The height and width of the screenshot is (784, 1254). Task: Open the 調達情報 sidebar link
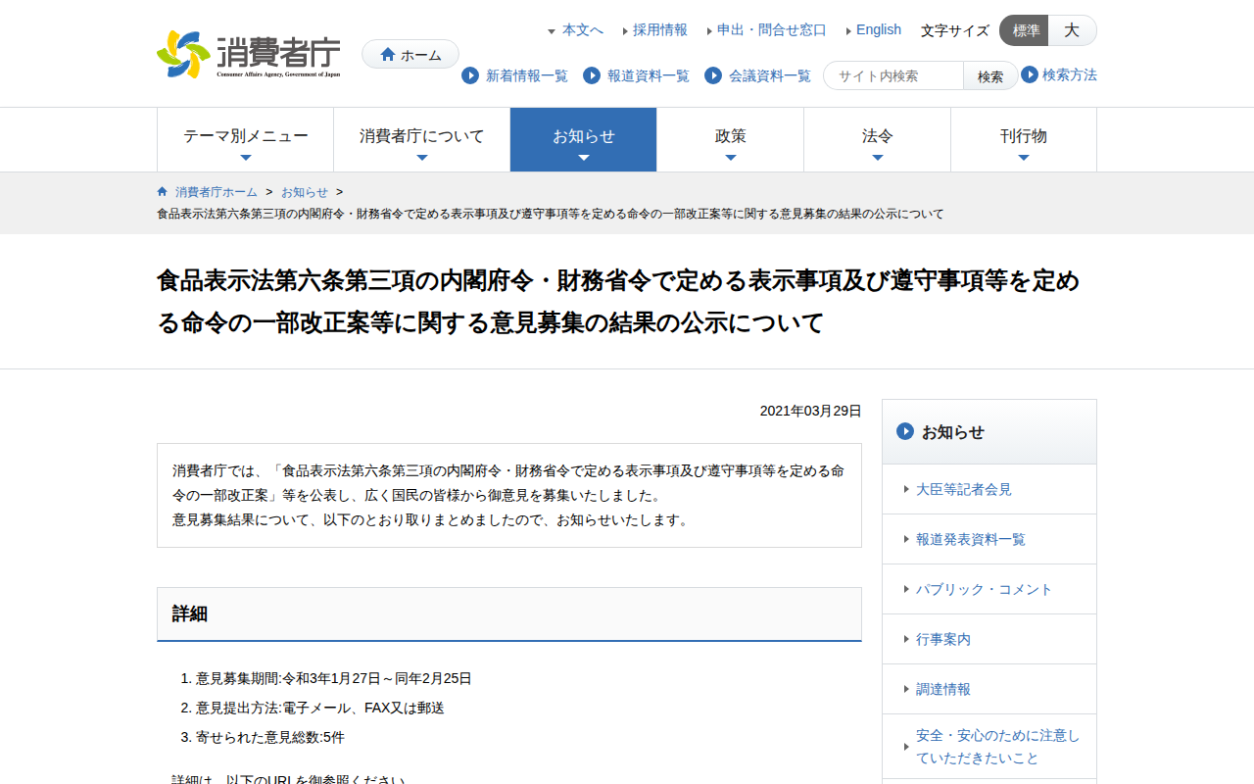point(941,689)
